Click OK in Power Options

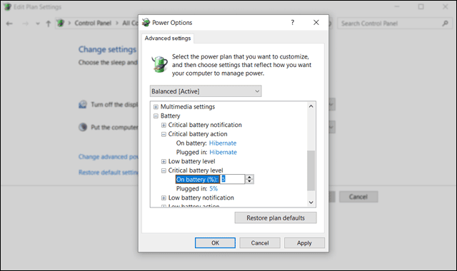[x=215, y=242]
